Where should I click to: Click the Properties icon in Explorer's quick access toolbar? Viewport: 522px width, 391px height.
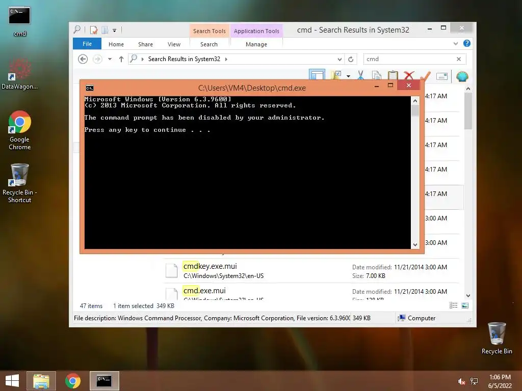click(94, 30)
